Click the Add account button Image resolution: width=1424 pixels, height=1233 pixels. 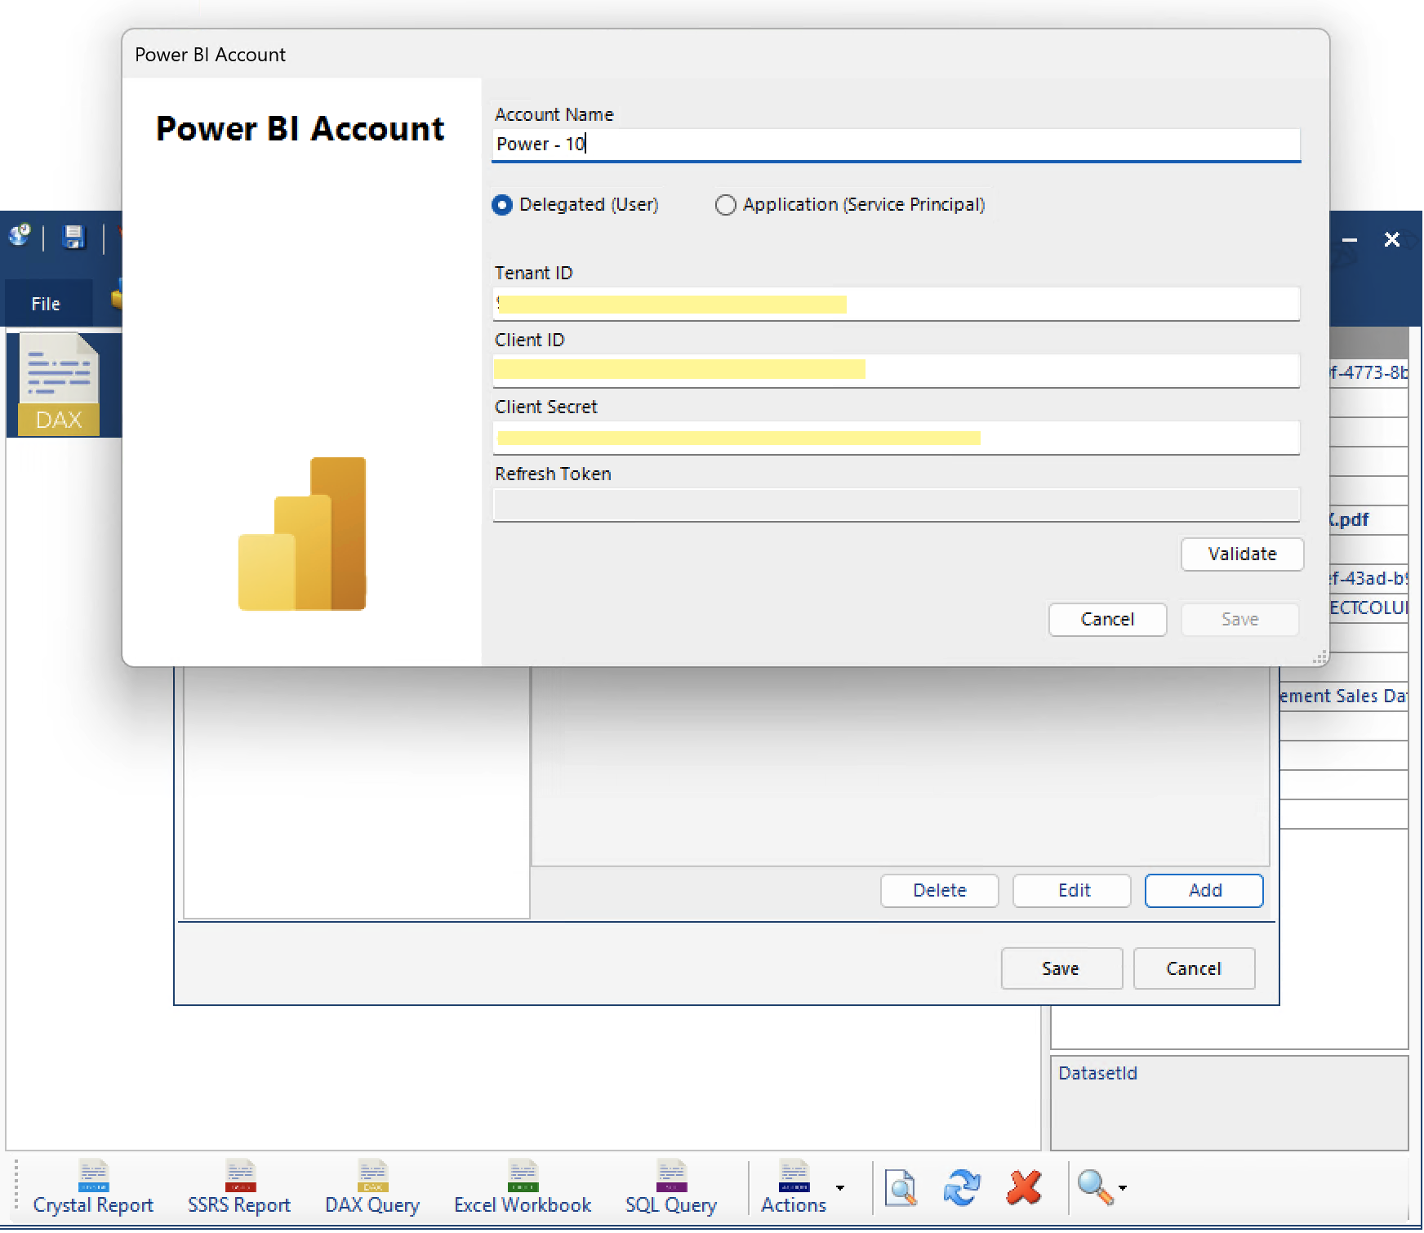pyautogui.click(x=1204, y=891)
